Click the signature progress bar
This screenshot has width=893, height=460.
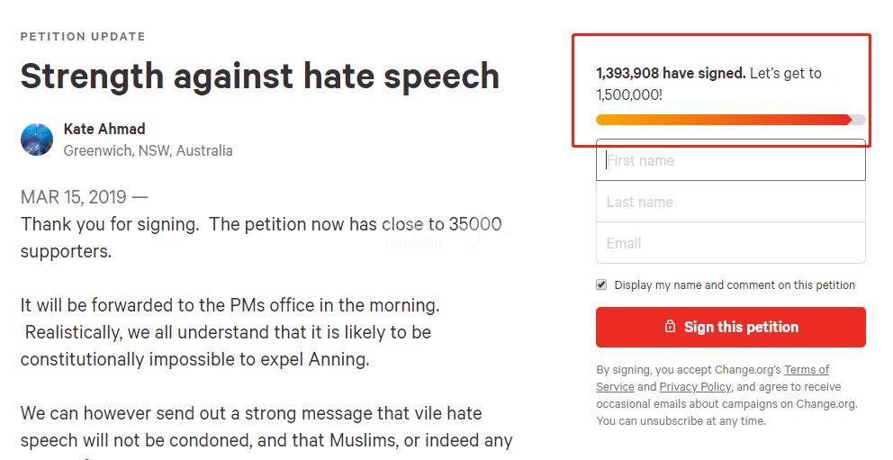pyautogui.click(x=729, y=120)
